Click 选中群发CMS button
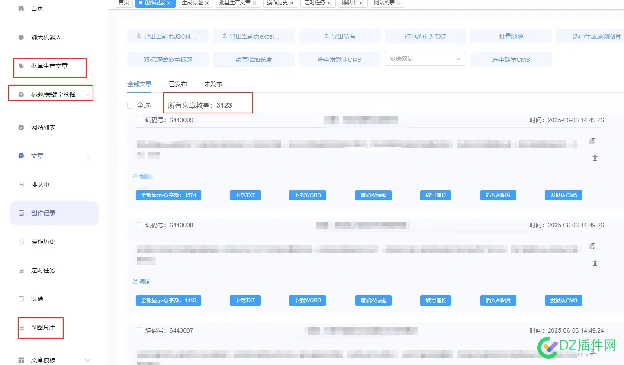 coord(511,60)
